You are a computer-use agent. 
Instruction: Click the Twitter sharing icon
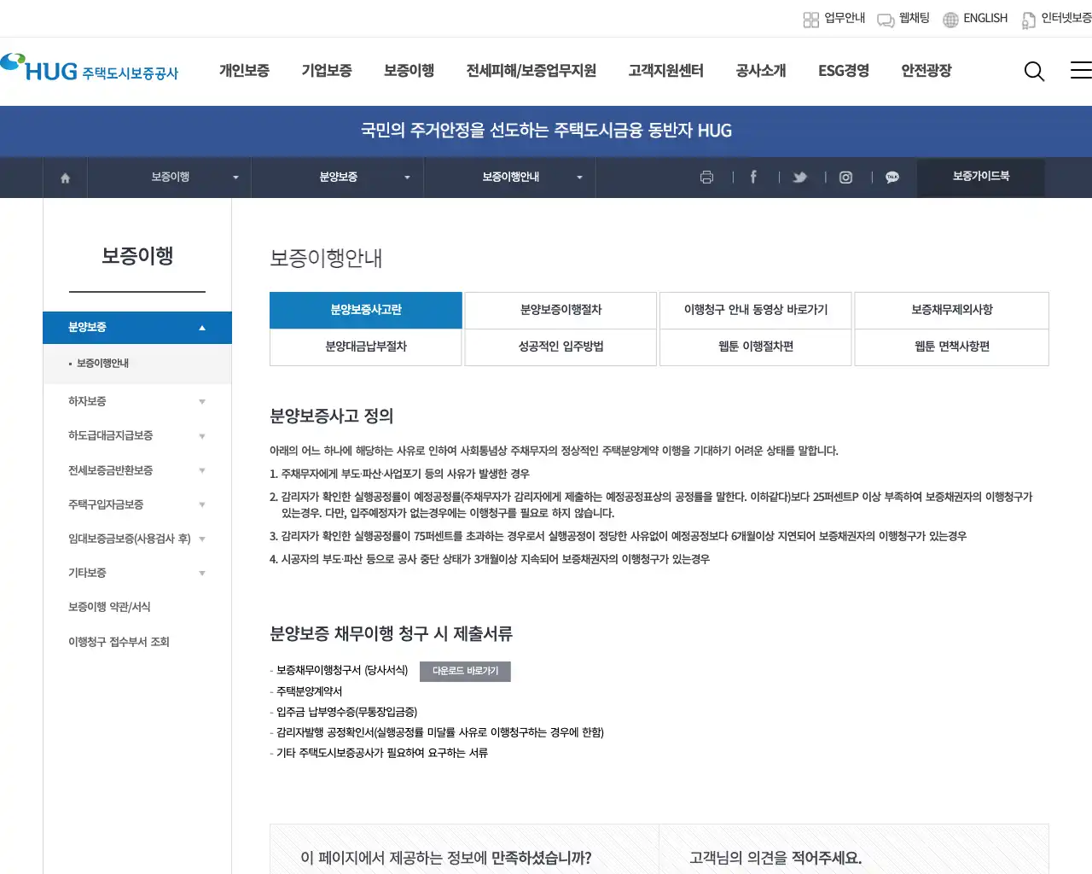pyautogui.click(x=799, y=178)
